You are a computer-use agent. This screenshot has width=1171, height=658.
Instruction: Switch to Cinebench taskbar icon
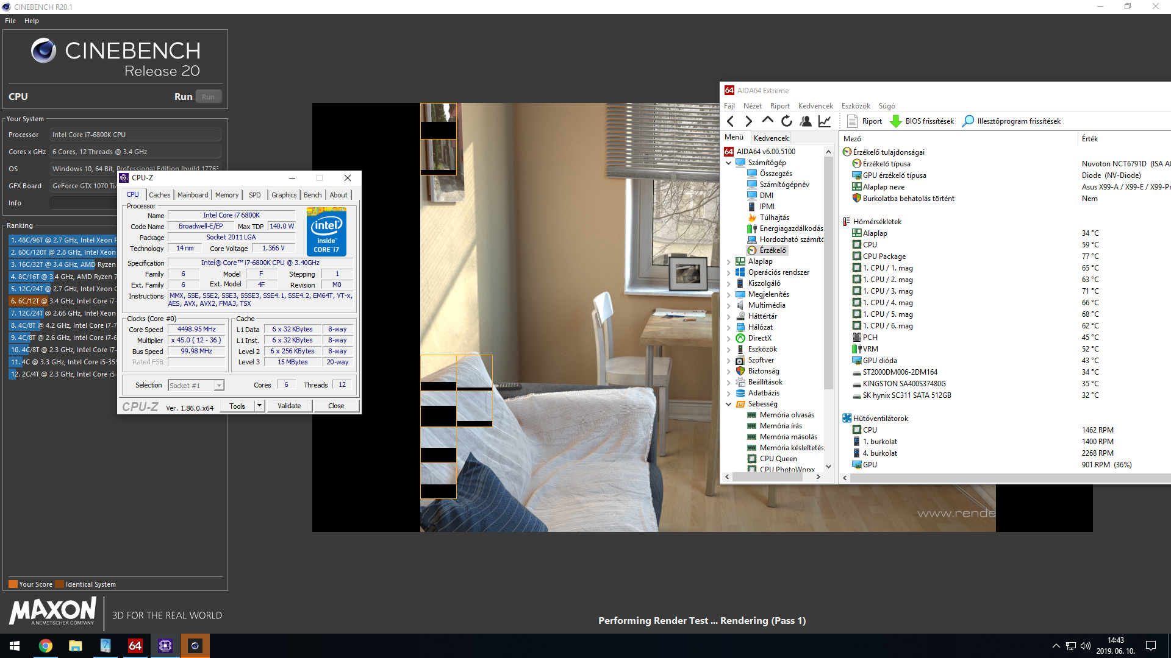click(x=195, y=646)
